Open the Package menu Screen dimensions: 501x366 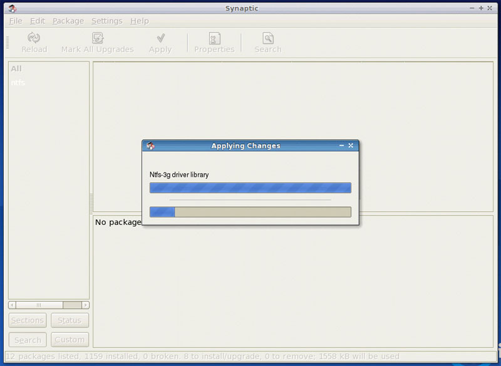coord(68,21)
